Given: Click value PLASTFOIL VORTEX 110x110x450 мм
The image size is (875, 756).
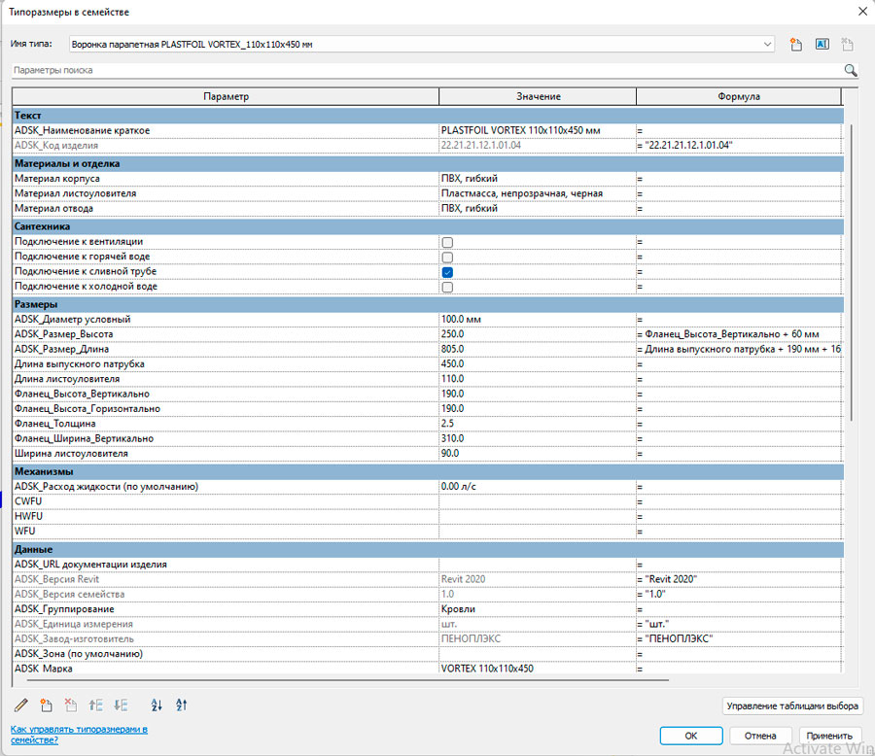Looking at the screenshot, I should click(538, 130).
